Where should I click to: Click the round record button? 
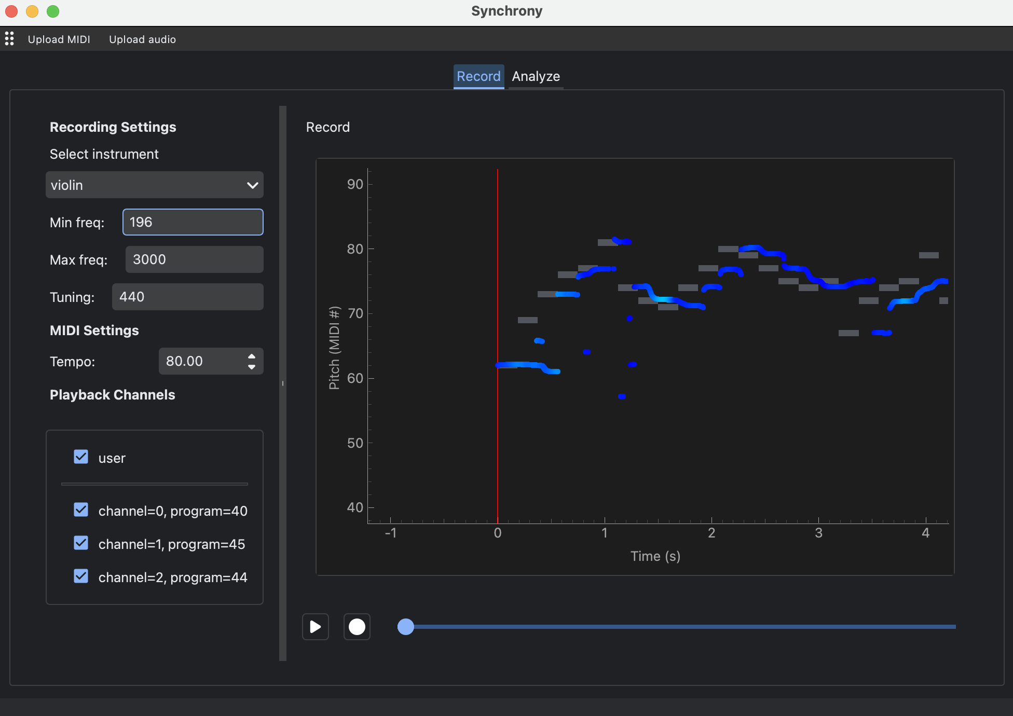(357, 627)
